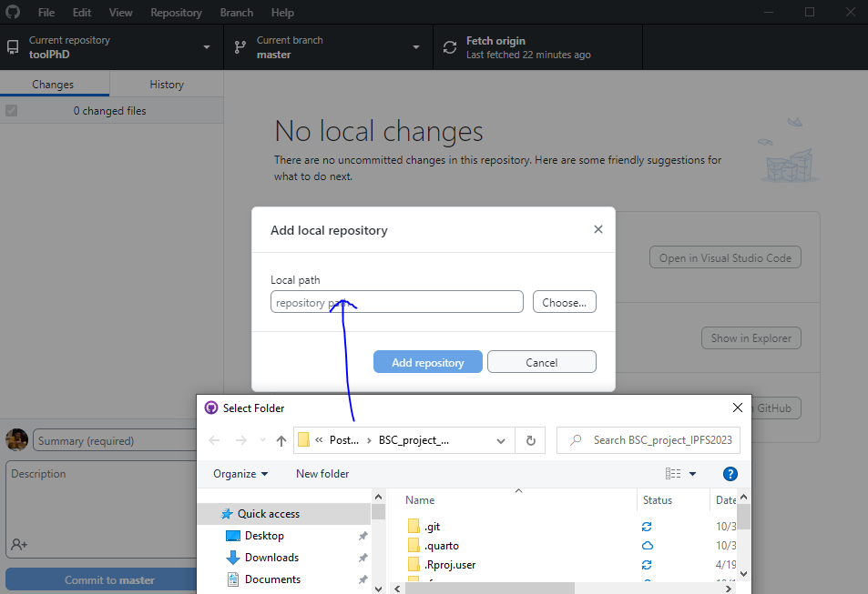
Task: Toggle the changed files select-all checkbox
Action: 12,111
